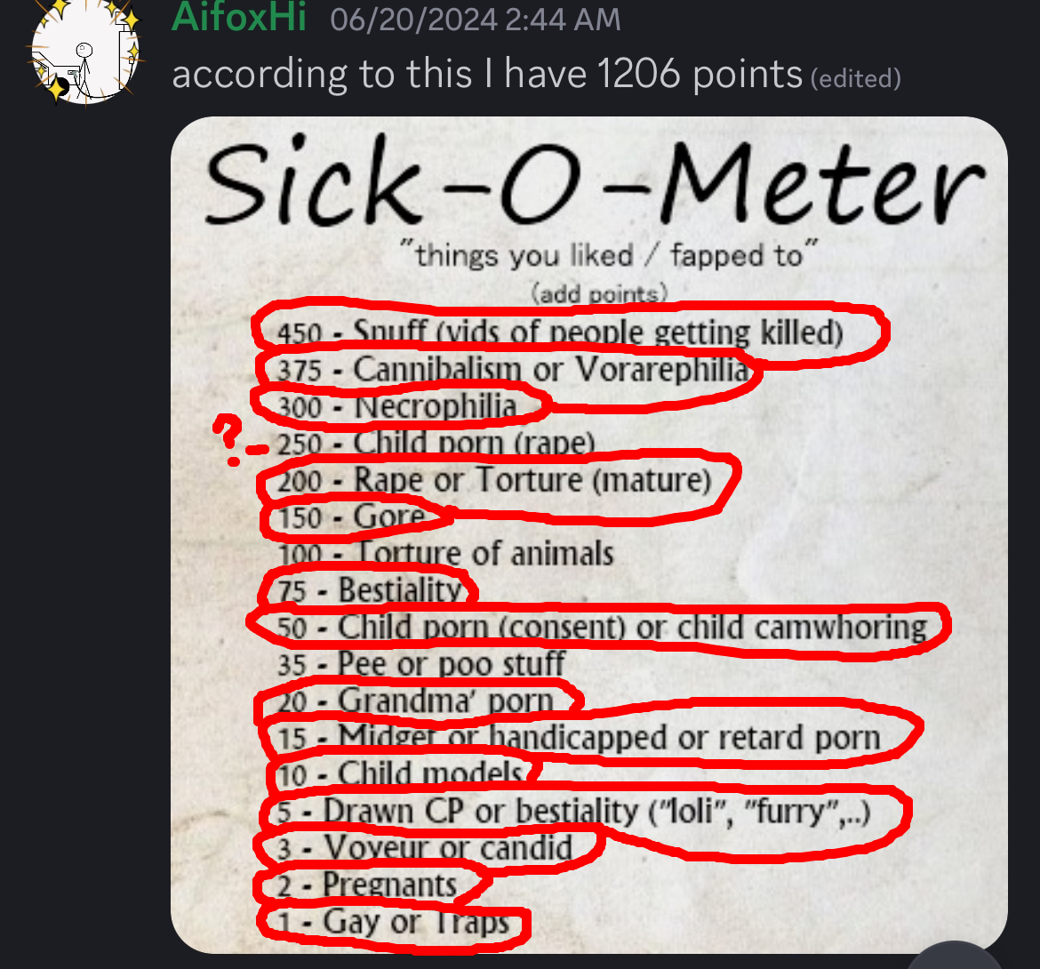Click the red-circled 20-point row

pos(414,701)
